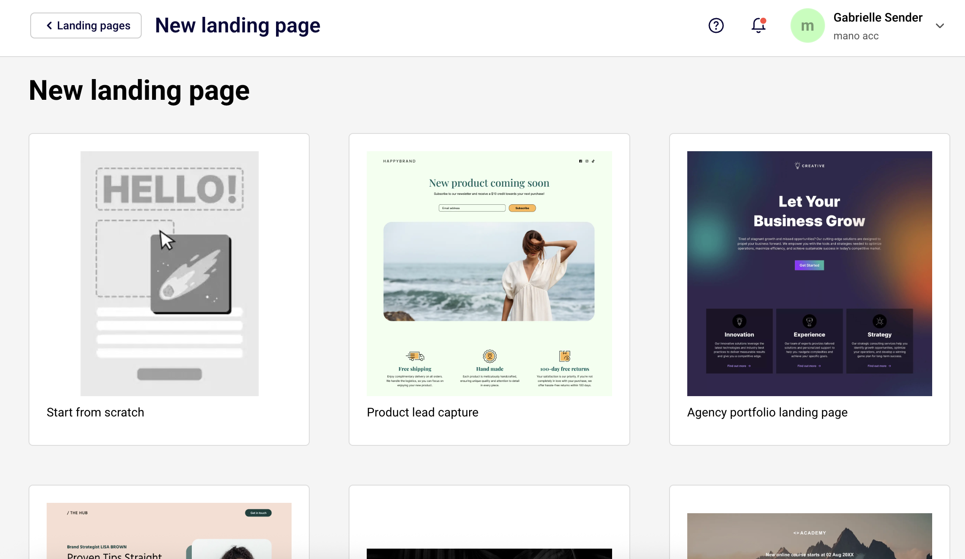The height and width of the screenshot is (559, 965).
Task: Click the 'Product lead capture' title
Action: pos(422,412)
